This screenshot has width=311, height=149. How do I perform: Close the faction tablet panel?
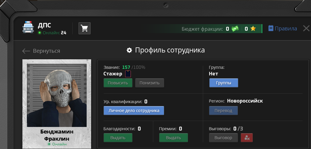[307, 28]
